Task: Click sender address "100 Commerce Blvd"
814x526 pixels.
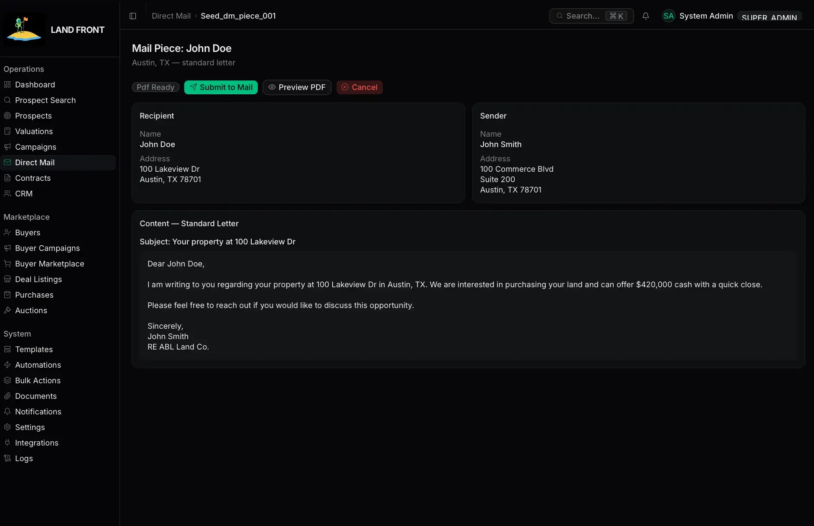Action: 516,169
